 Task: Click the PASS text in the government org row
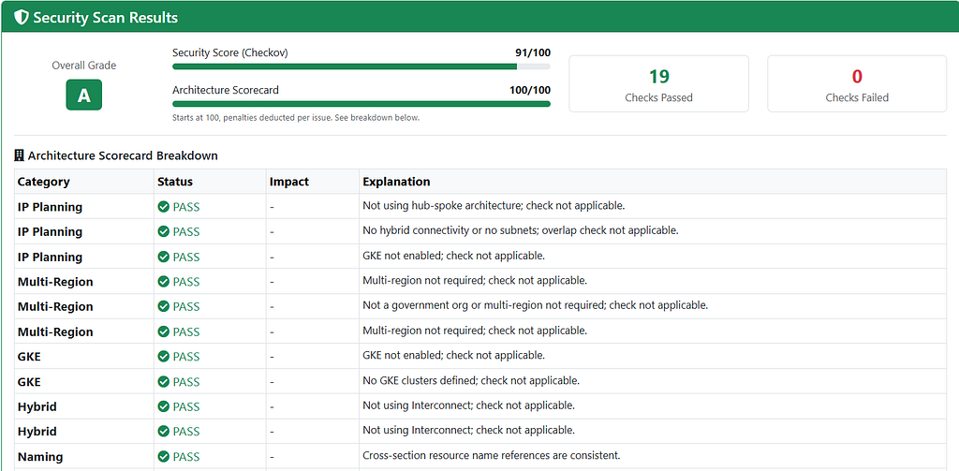tap(186, 306)
